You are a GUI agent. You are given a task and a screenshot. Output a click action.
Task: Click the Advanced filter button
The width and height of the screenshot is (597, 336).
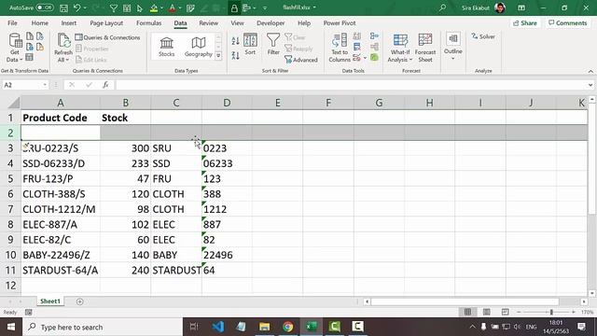(301, 60)
